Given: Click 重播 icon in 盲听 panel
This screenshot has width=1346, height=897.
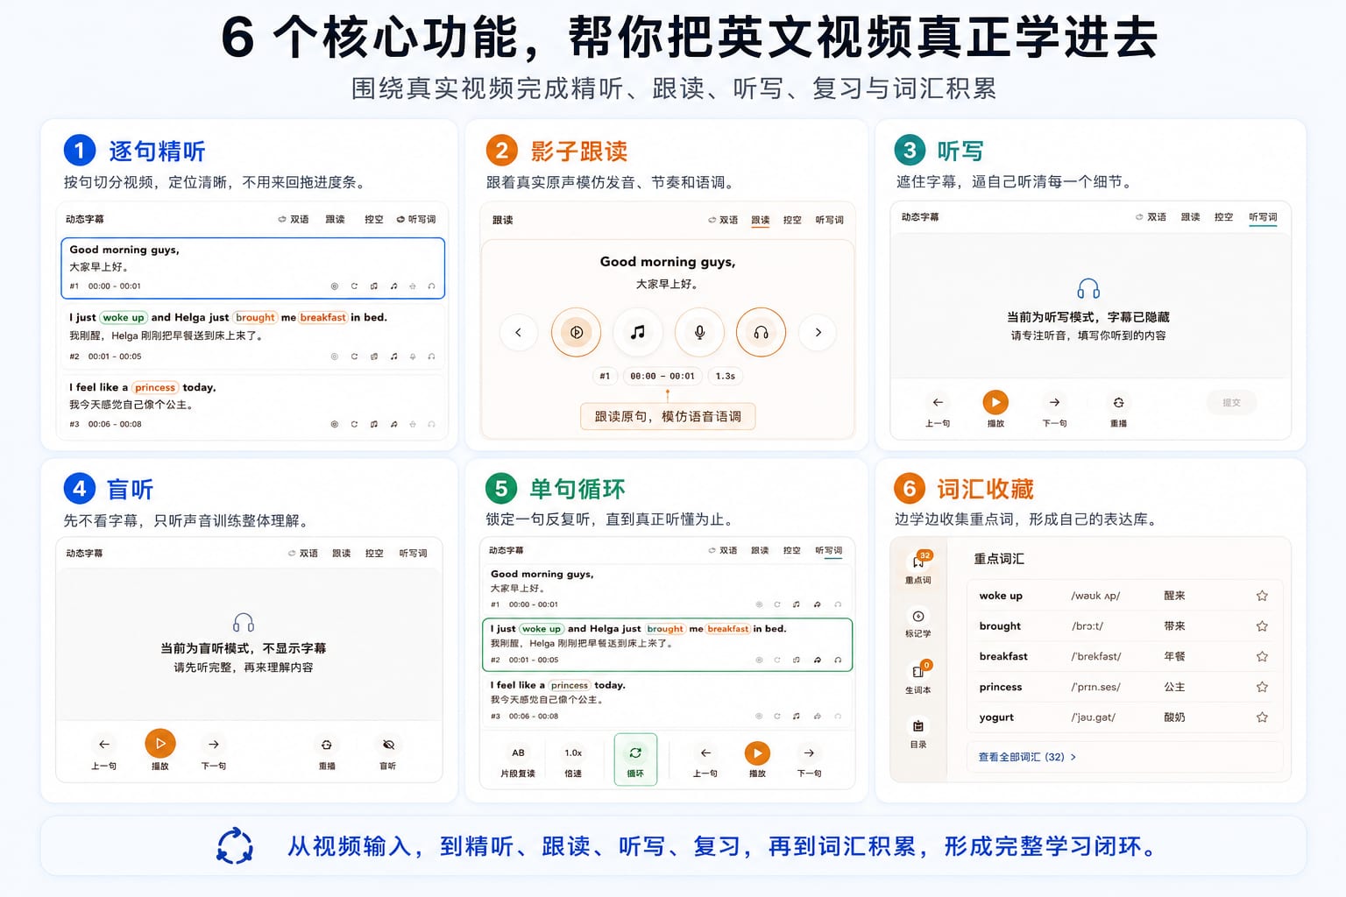Looking at the screenshot, I should point(326,745).
